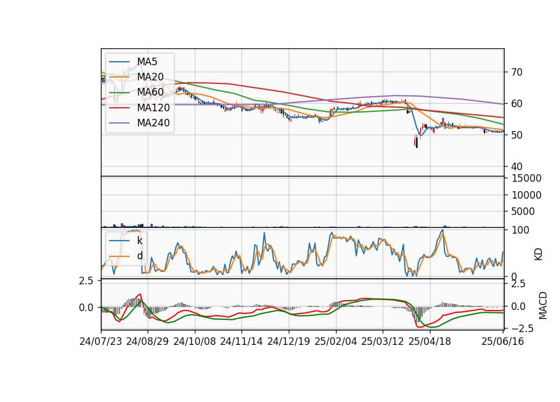
Task: Click the price axis value 60
Action: coord(517,104)
